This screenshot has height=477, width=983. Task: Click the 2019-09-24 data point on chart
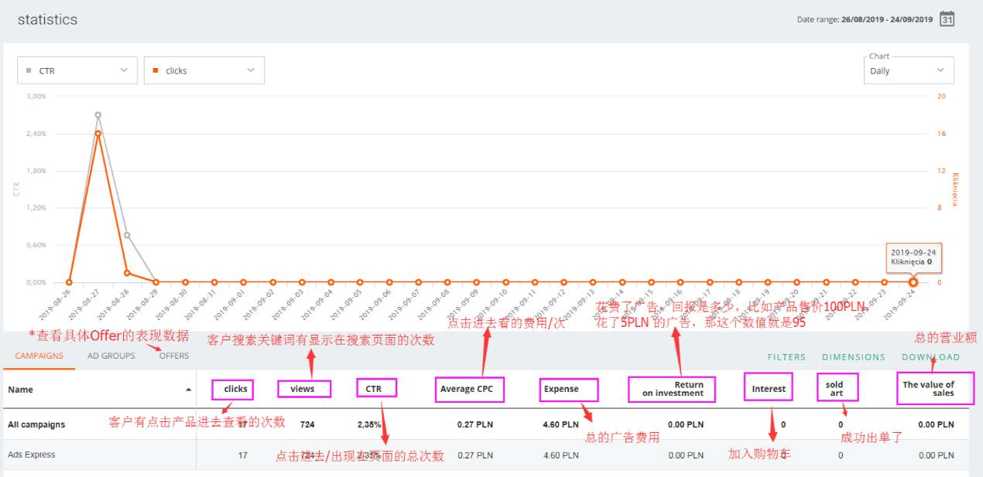(x=913, y=282)
